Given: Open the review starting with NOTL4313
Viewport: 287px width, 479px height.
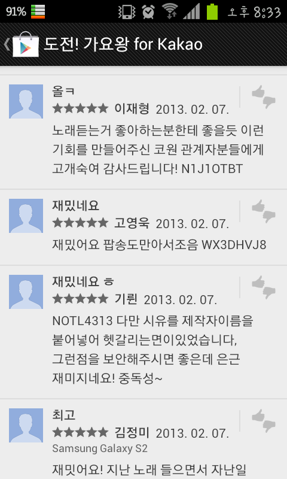Looking at the screenshot, I should (x=143, y=332).
